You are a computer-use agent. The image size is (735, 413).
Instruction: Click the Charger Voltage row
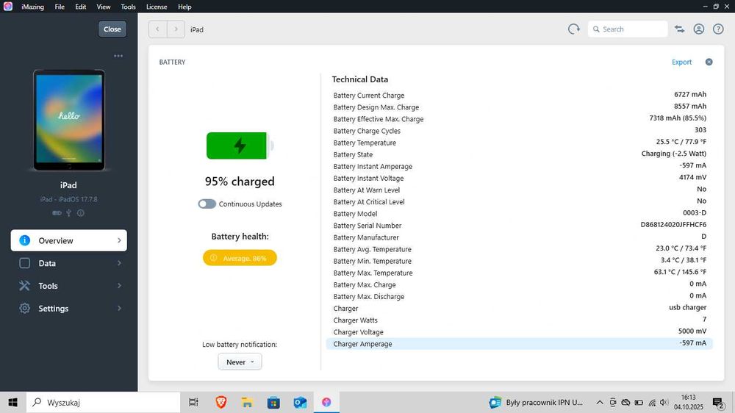(520, 332)
